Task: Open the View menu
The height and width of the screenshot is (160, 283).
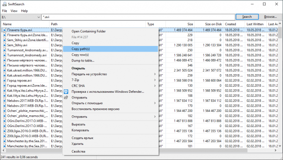Action: click(x=14, y=11)
